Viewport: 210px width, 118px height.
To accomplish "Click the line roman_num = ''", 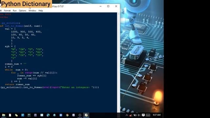I will (x=15, y=64).
